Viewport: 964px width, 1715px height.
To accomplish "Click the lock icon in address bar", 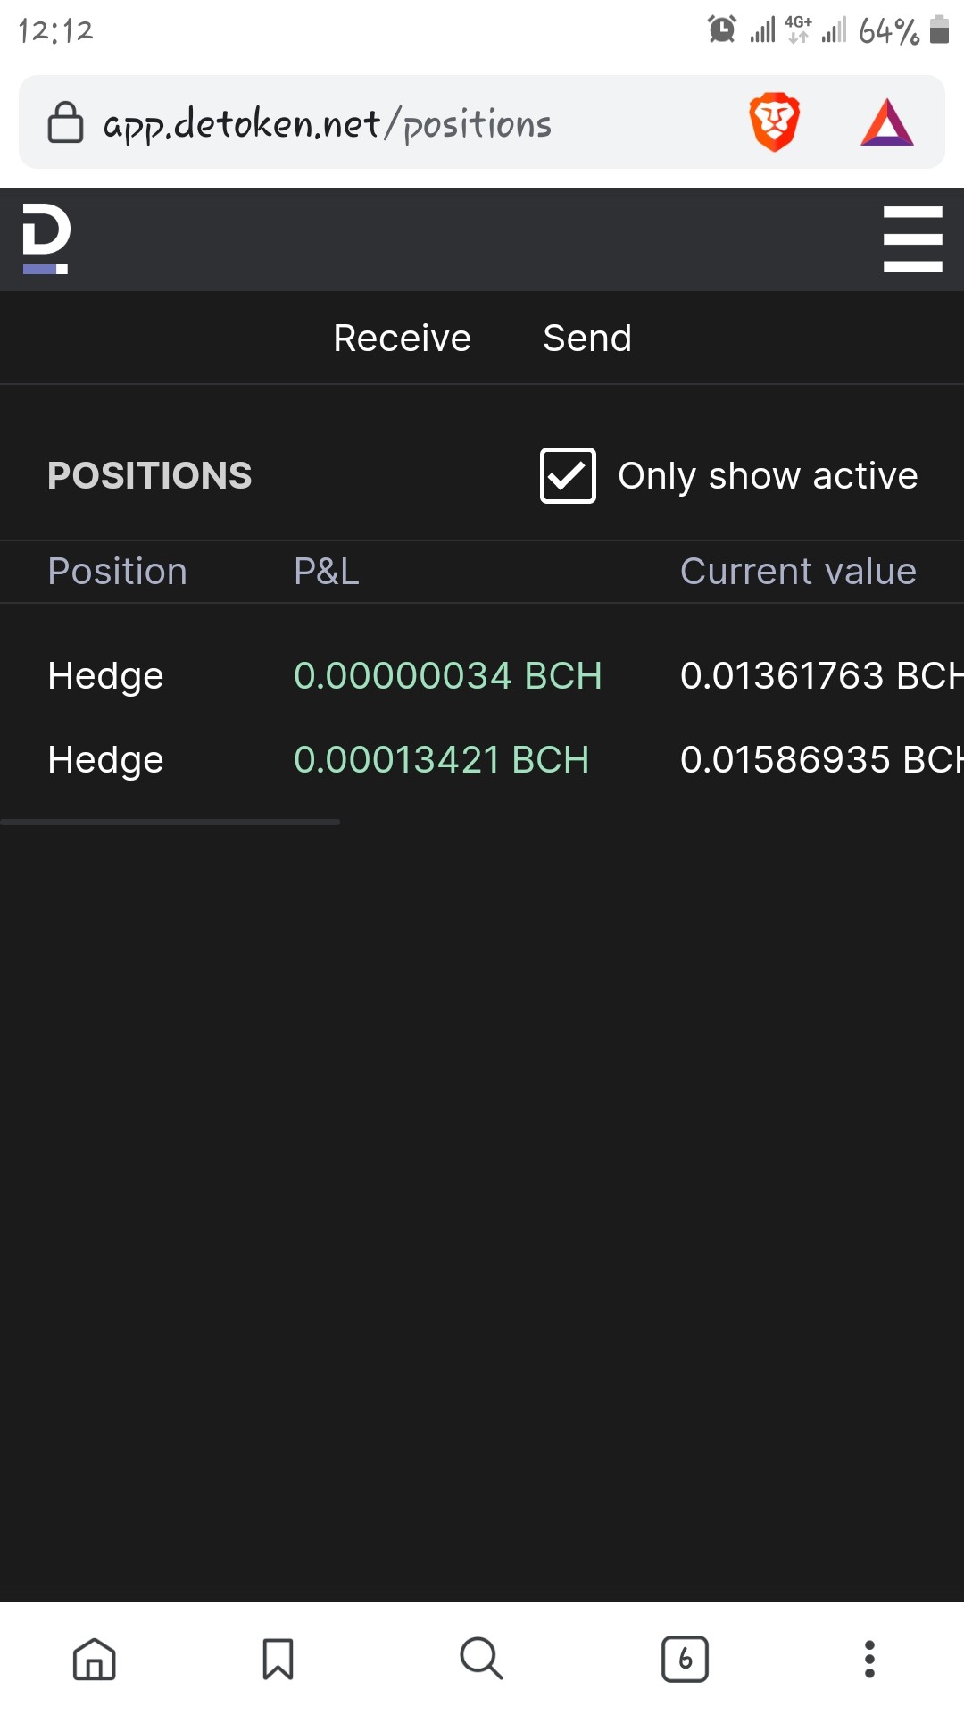I will (x=65, y=122).
